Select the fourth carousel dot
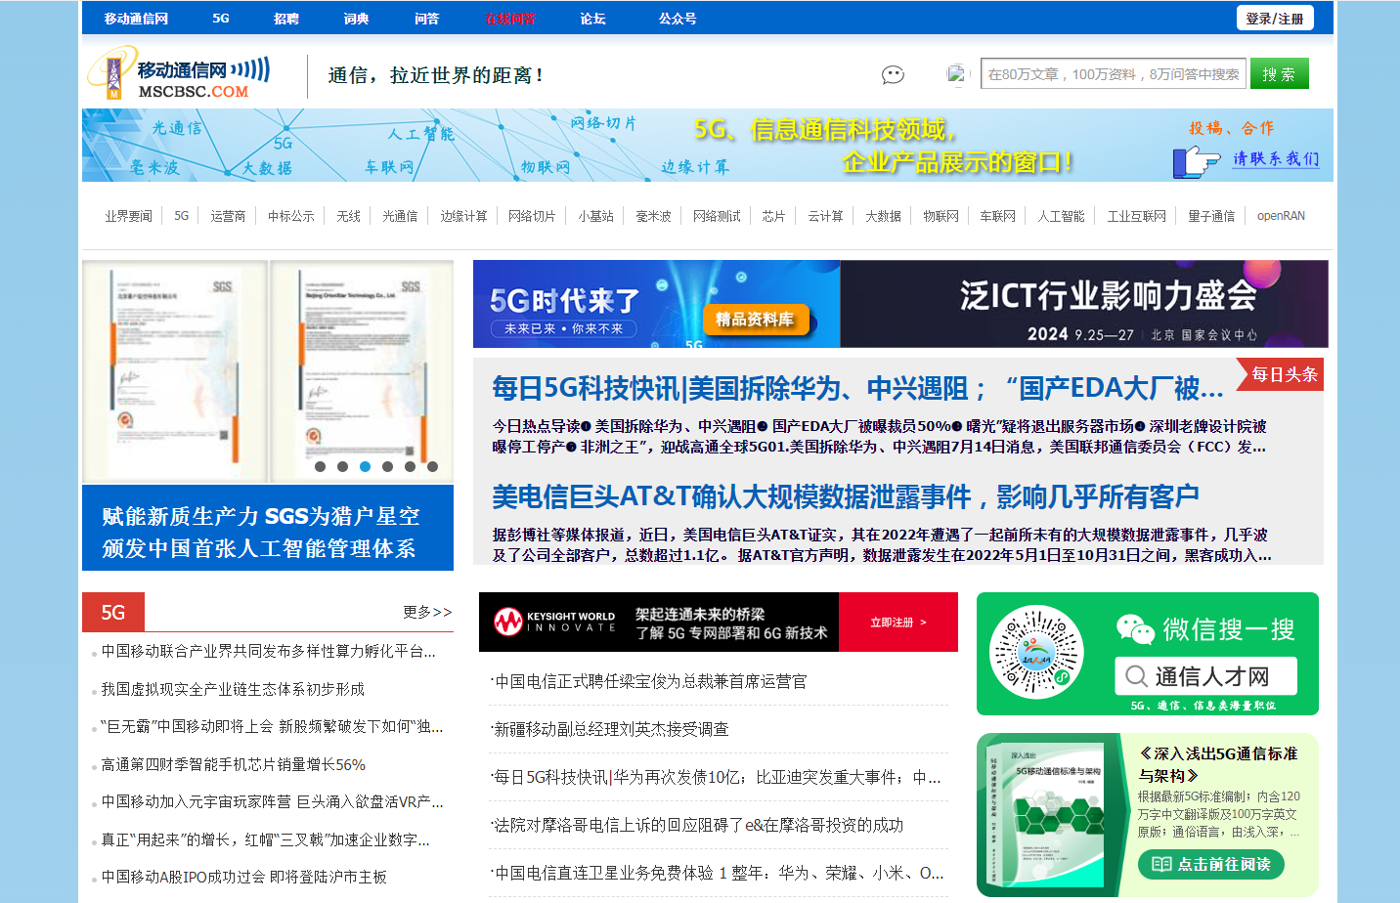This screenshot has width=1400, height=903. pos(387,466)
